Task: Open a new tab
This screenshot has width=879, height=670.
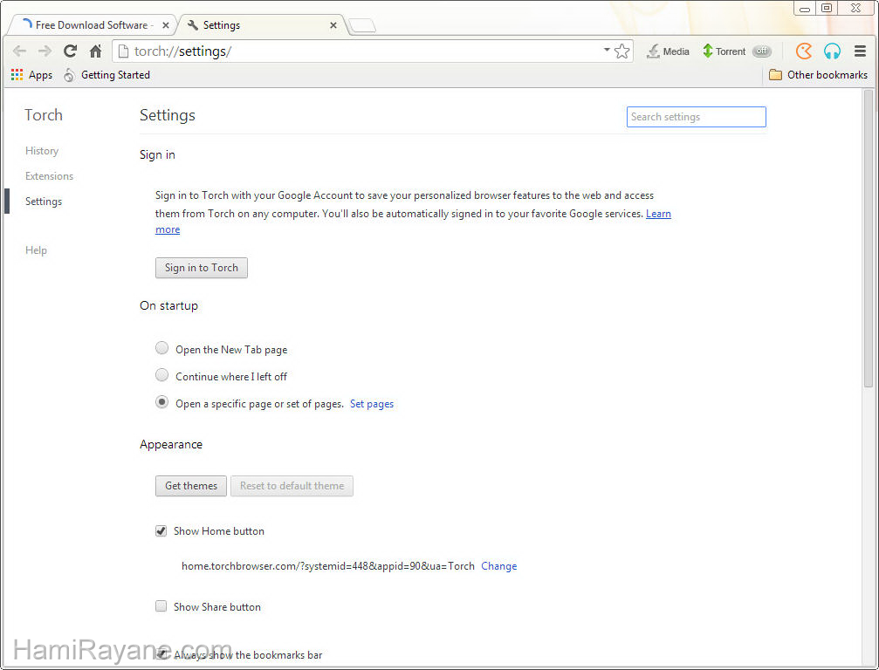Action: pyautogui.click(x=362, y=25)
